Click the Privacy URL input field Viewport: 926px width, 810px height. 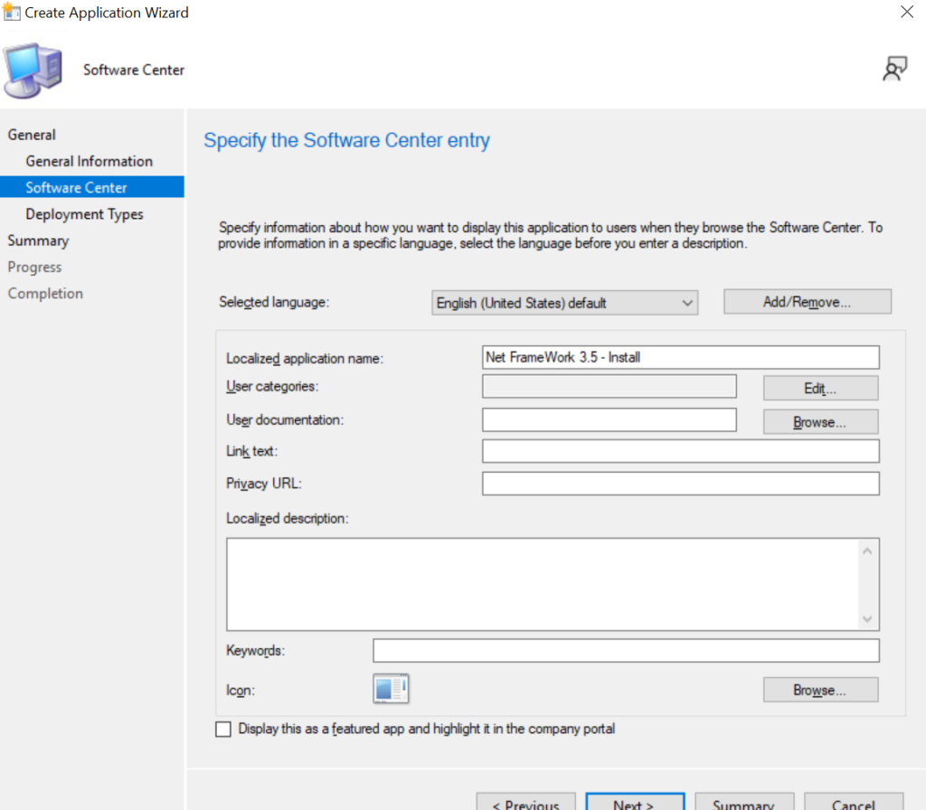coord(680,484)
